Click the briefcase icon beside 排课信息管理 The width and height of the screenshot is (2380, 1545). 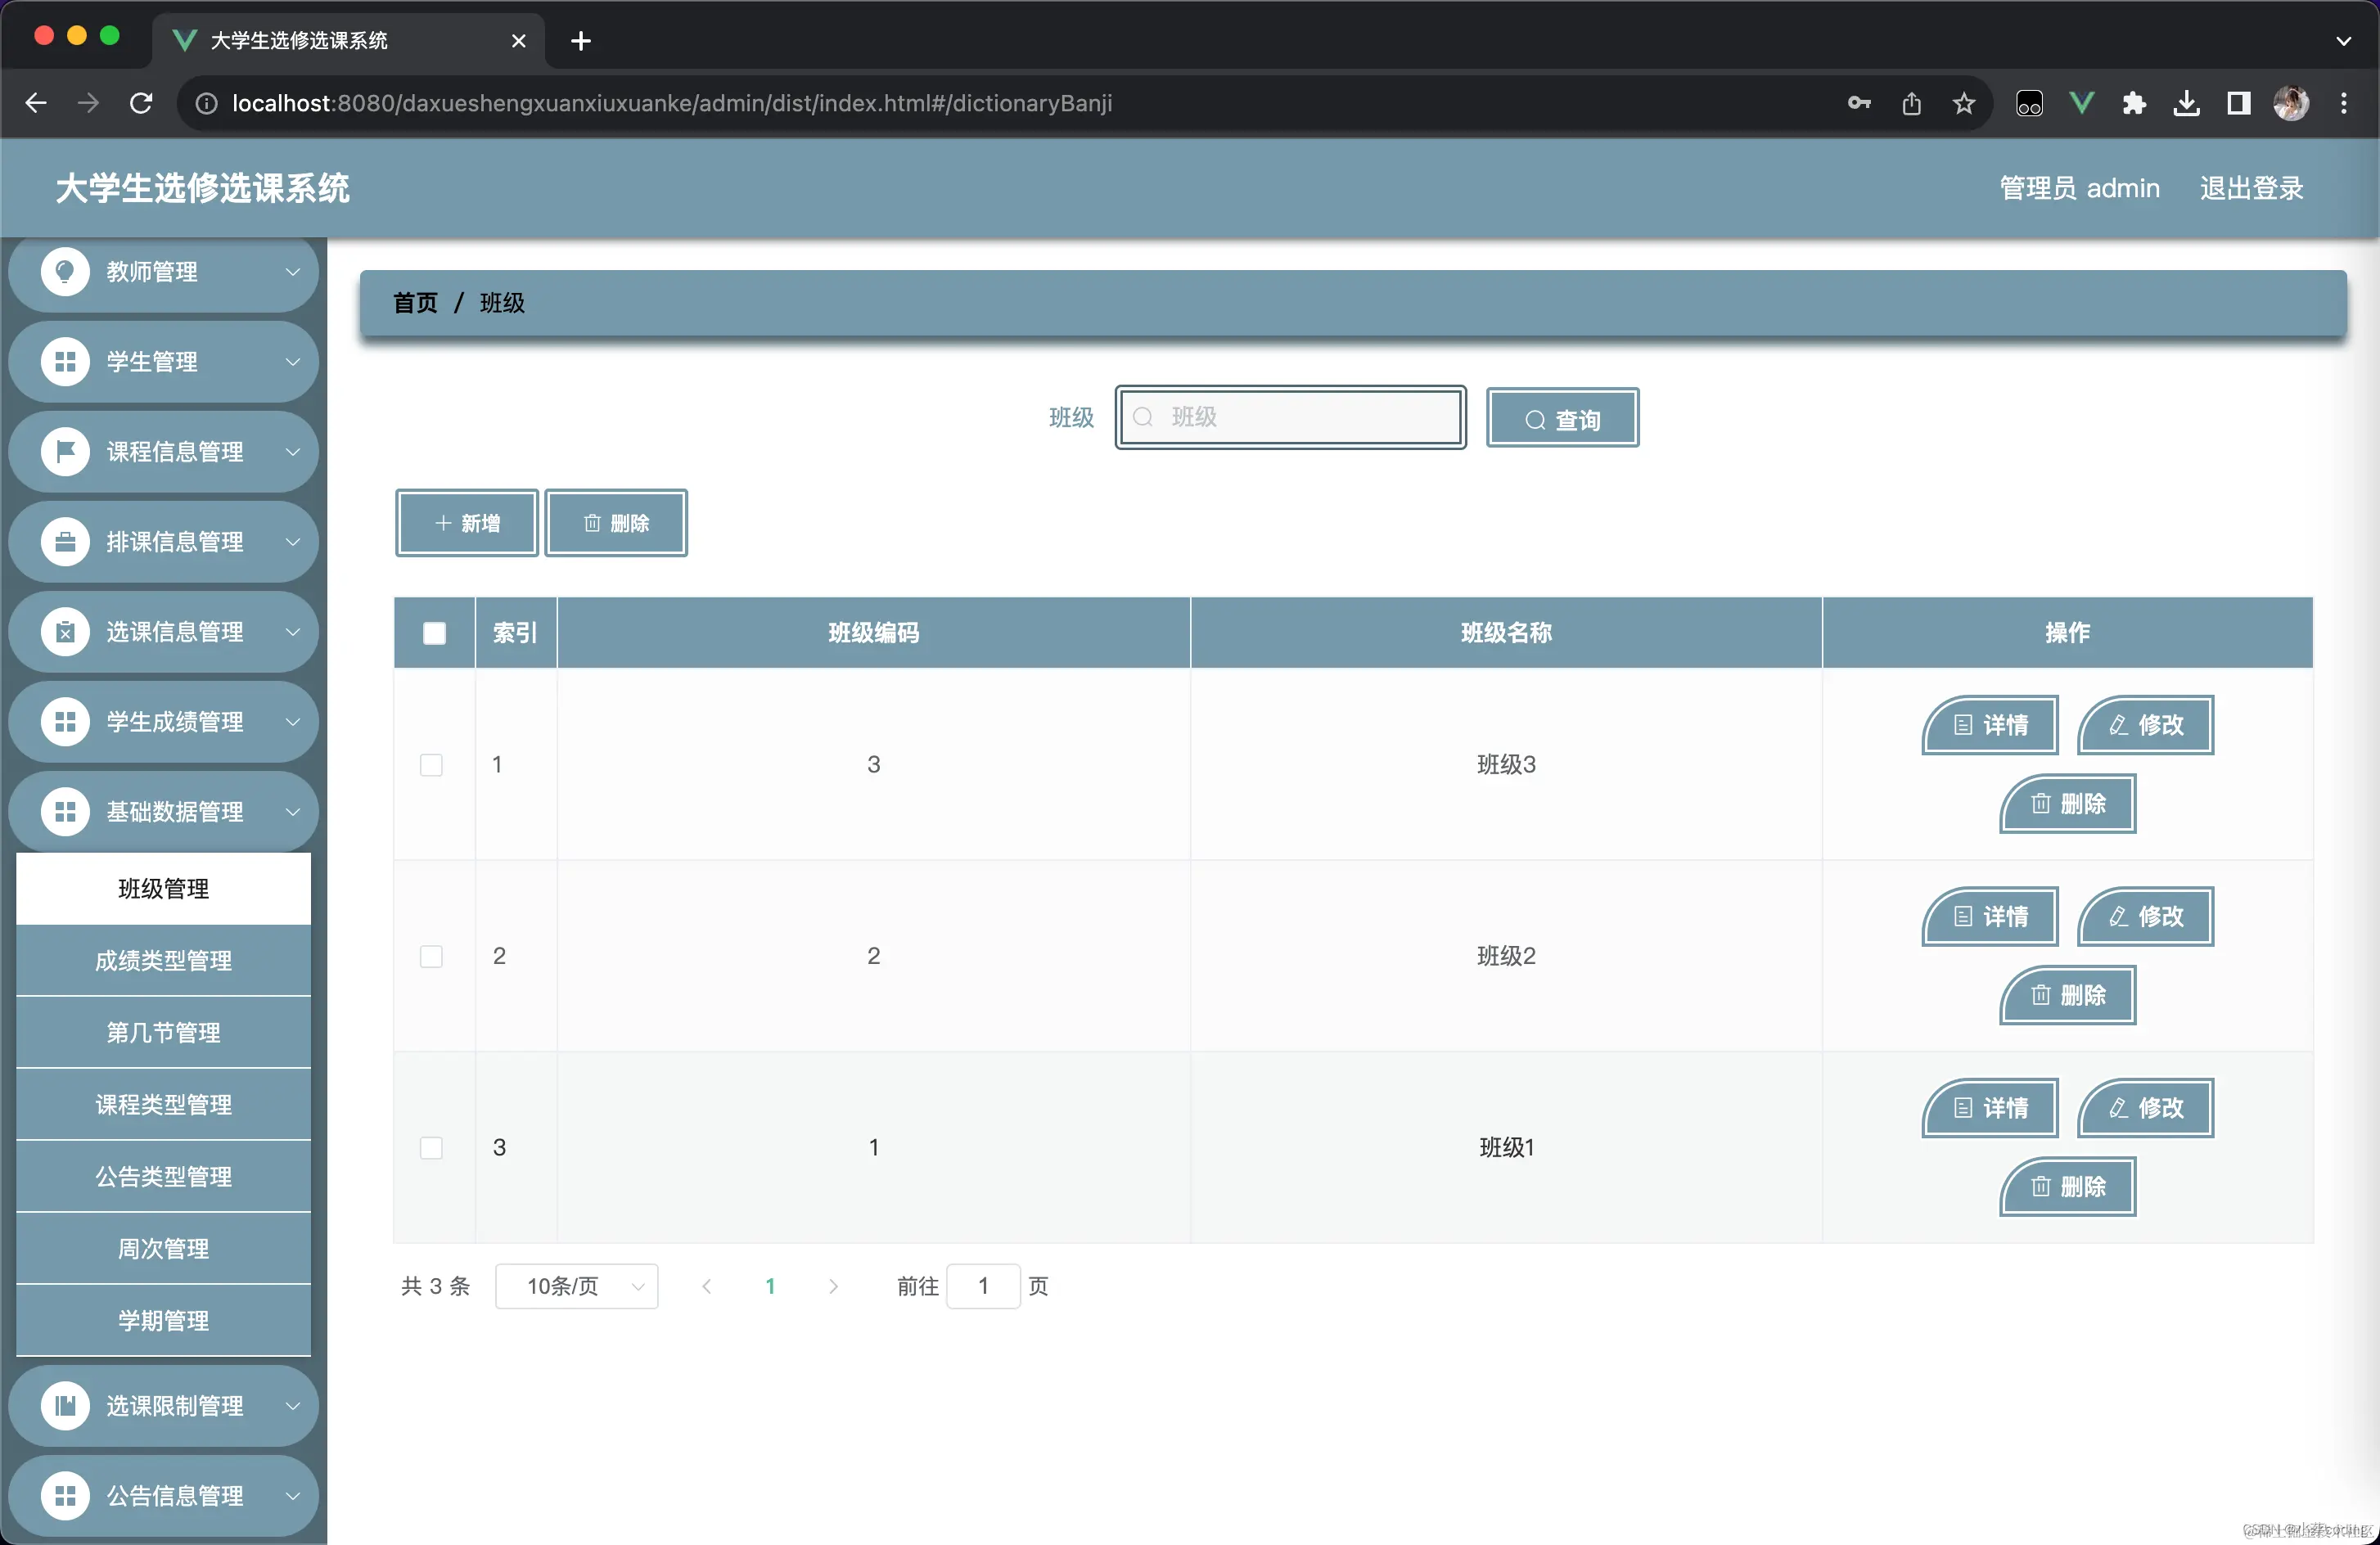pyautogui.click(x=65, y=542)
